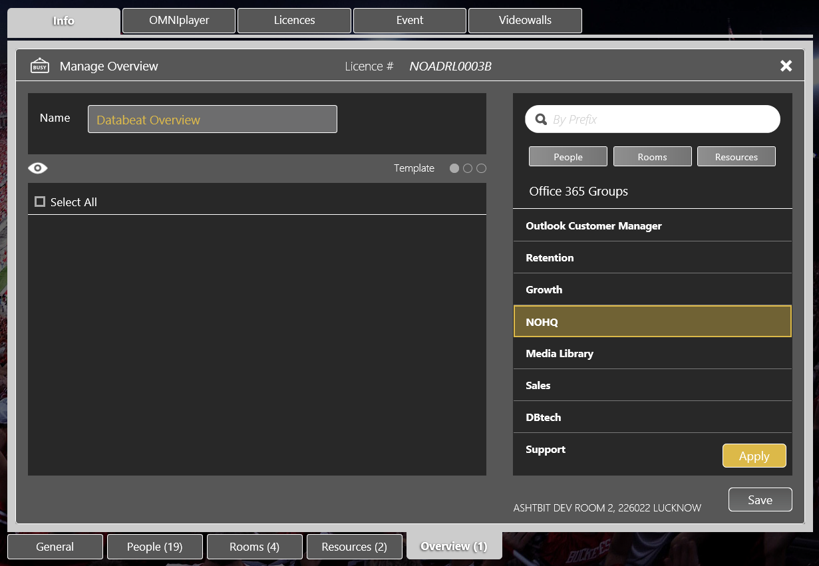Viewport: 819px width, 566px height.
Task: Go to the General bottom tab
Action: click(x=55, y=547)
